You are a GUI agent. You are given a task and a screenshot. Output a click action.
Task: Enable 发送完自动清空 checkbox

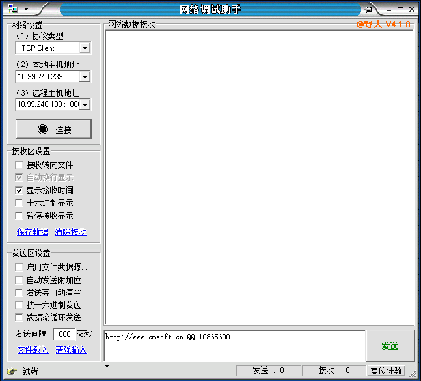click(19, 292)
